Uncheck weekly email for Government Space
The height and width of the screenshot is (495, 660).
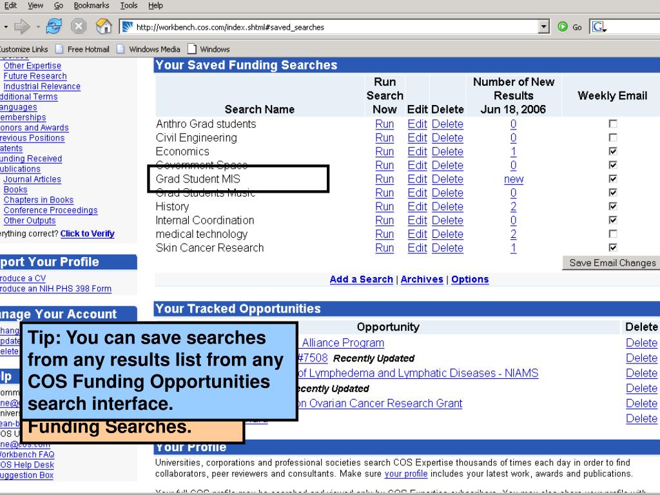click(x=613, y=165)
